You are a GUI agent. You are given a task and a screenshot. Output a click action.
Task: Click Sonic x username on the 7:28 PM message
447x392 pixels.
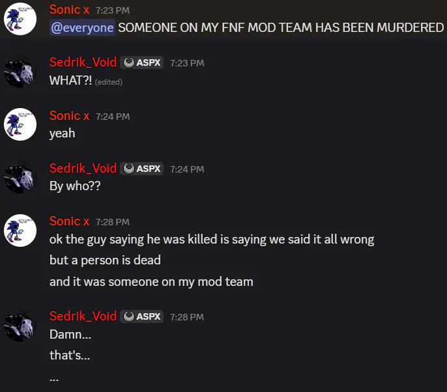pyautogui.click(x=69, y=221)
